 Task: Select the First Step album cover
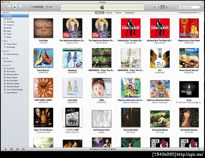point(43,28)
